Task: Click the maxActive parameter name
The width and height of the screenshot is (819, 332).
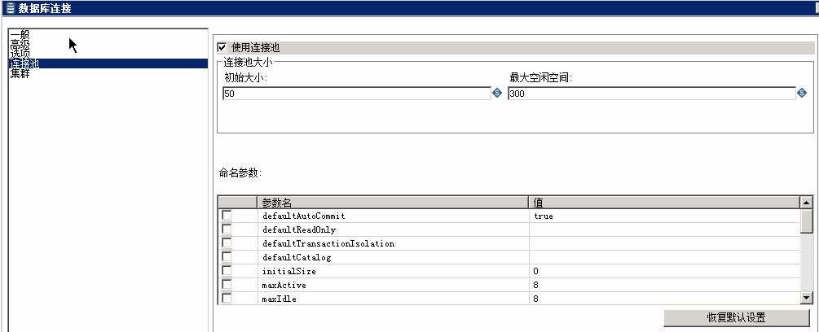Action: (284, 285)
